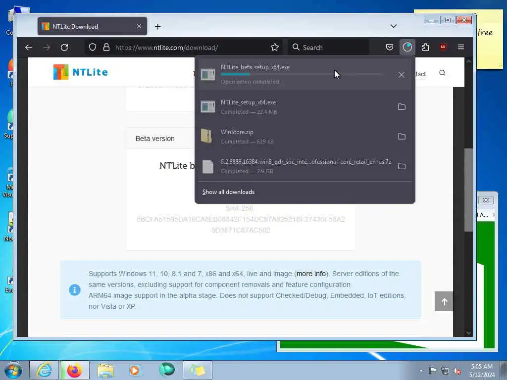
Task: Click the forward navigation arrow
Action: click(47, 47)
